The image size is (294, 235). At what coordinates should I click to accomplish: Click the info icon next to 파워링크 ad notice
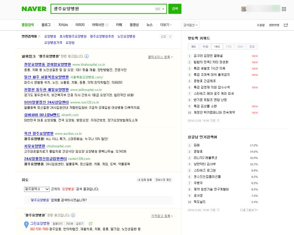(x=87, y=56)
